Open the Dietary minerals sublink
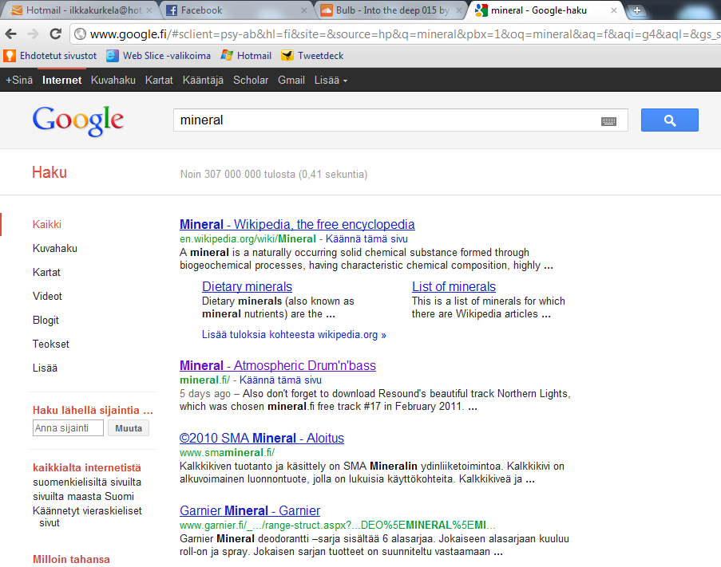The width and height of the screenshot is (721, 567). (247, 286)
